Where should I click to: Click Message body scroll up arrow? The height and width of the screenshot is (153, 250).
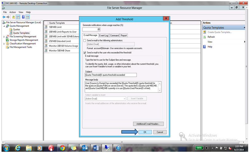(x=160, y=83)
